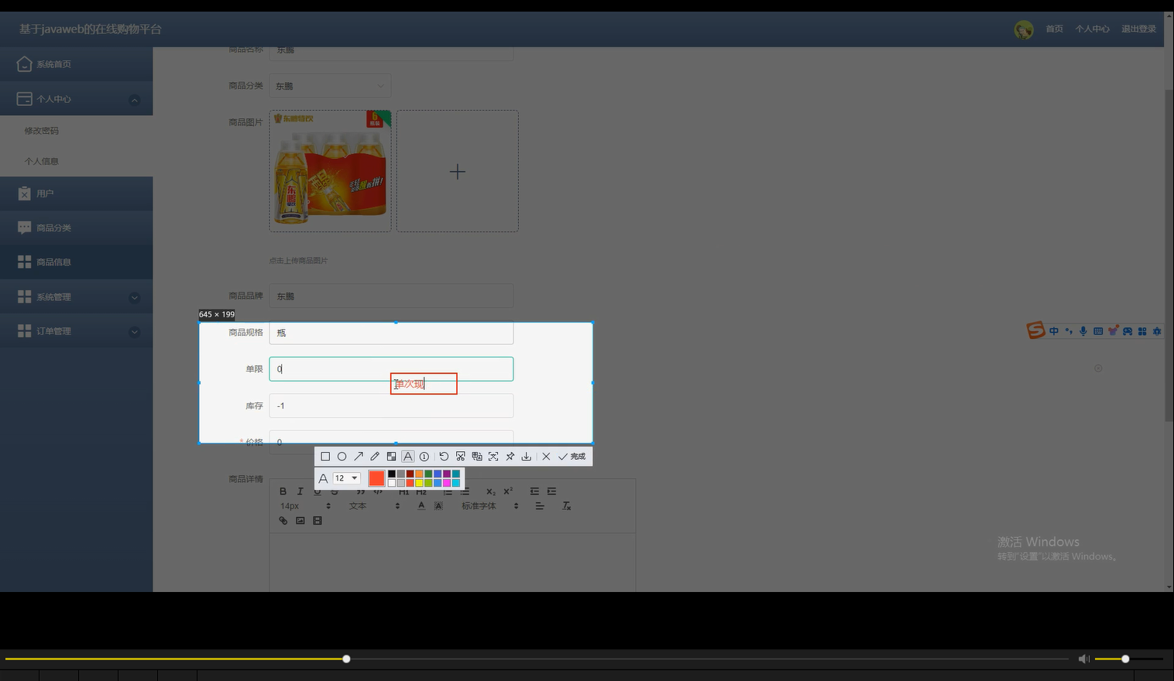Viewport: 1174px width, 681px height.
Task: Expand the 系统管理 sidebar menu
Action: 76,297
